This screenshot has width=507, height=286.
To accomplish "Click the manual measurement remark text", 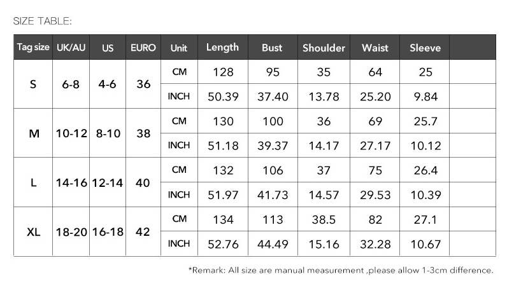I will [x=341, y=270].
